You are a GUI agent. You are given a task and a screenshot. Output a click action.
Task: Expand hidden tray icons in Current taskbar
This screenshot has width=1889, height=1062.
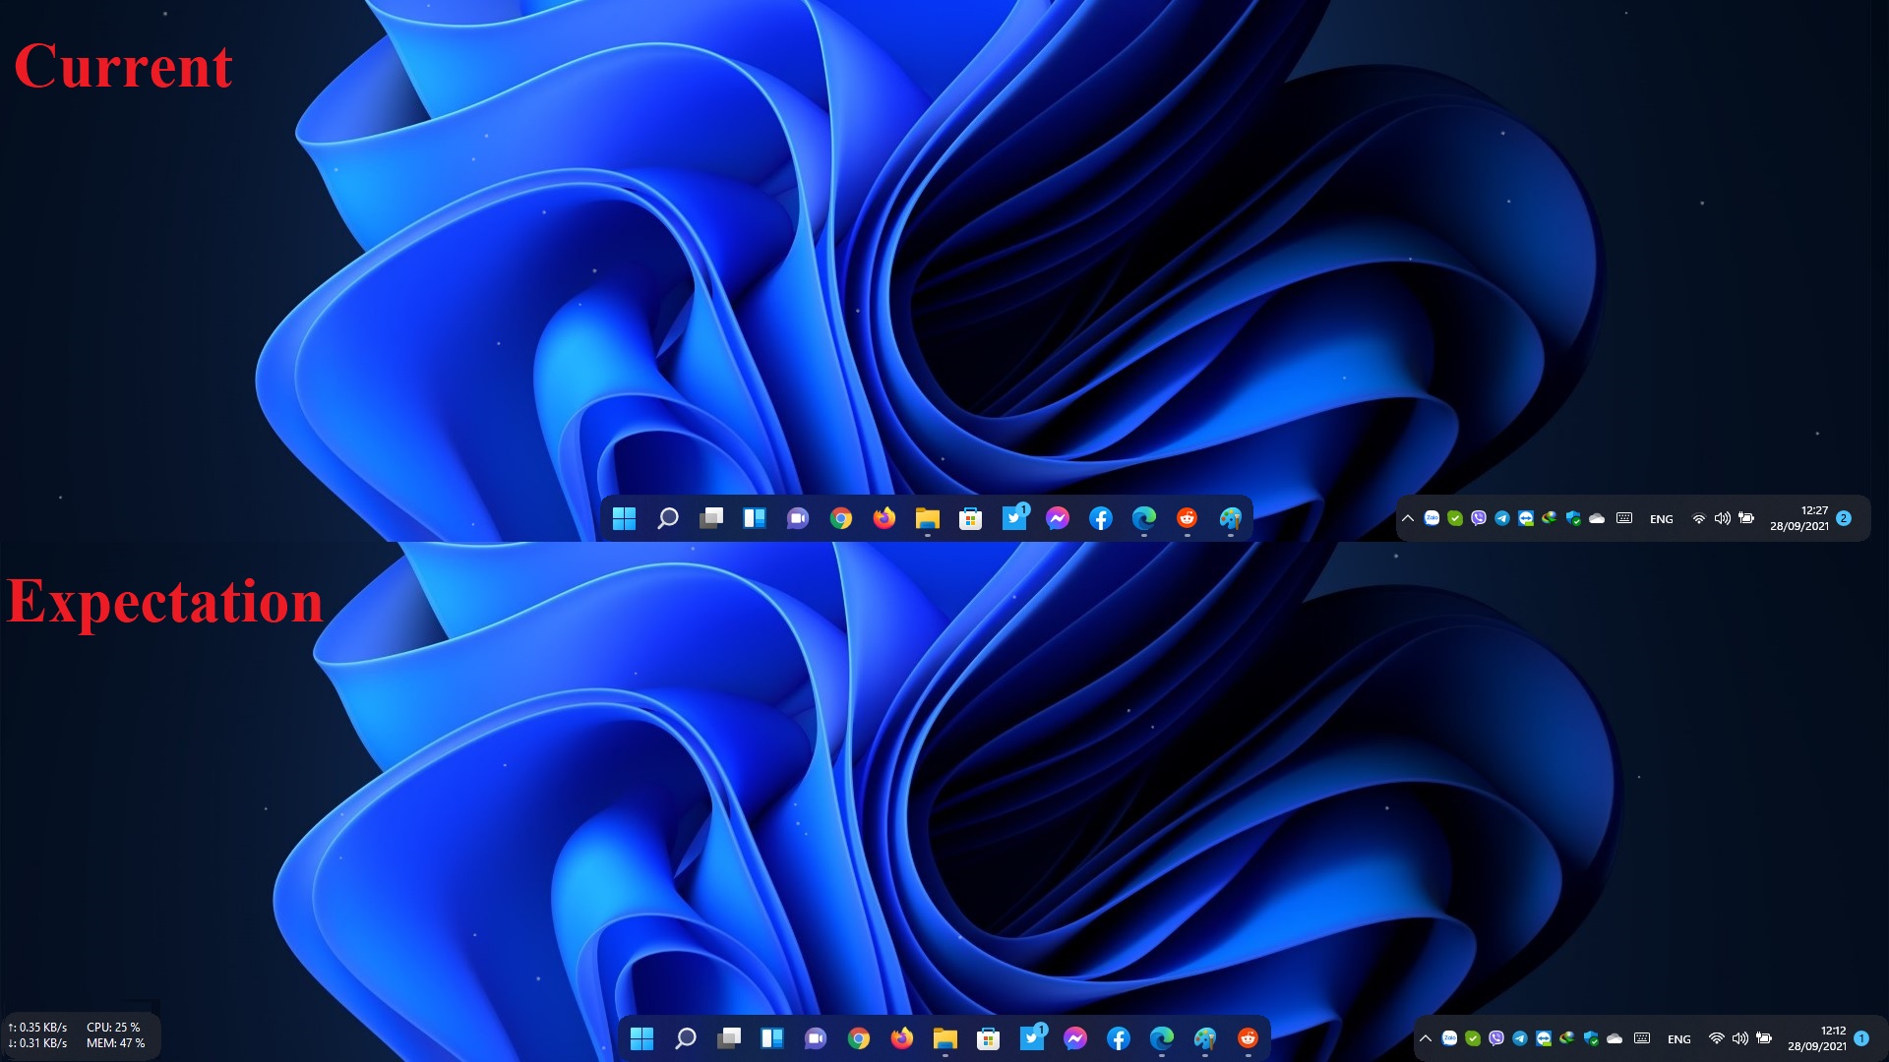1408,518
